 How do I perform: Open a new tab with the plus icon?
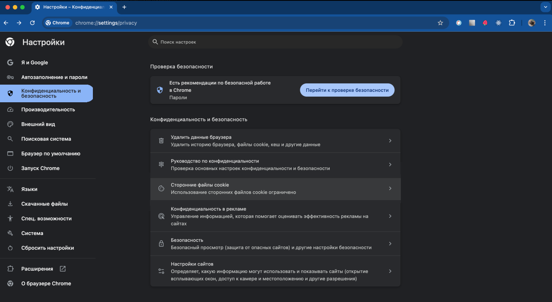[124, 7]
